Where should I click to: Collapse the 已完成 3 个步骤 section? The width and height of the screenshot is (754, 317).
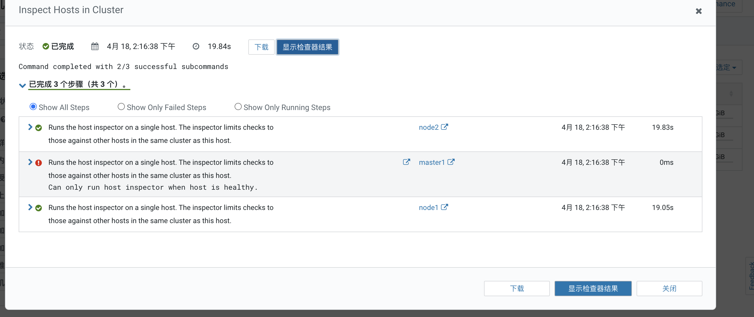click(x=22, y=85)
